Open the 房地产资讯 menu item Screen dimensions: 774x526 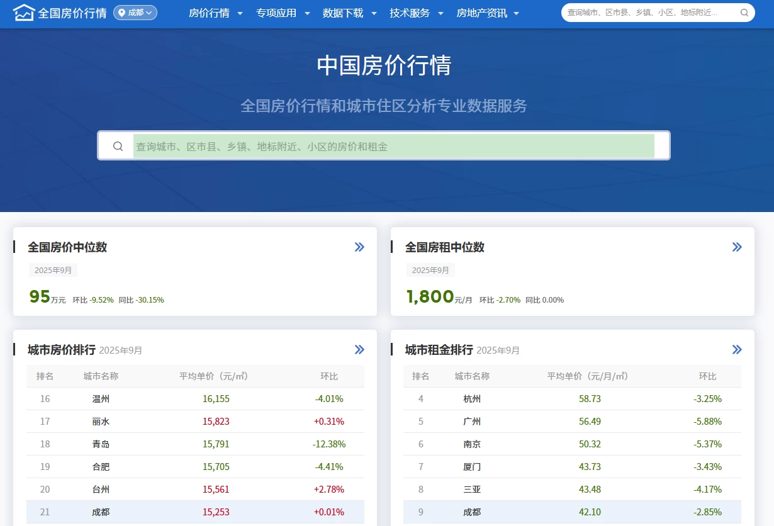488,13
